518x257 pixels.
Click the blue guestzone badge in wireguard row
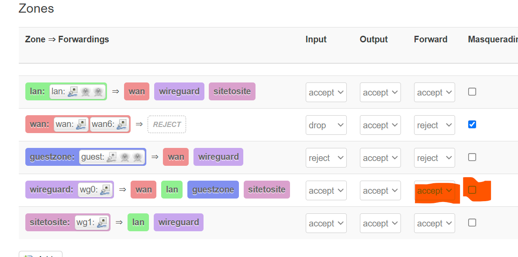[213, 190]
